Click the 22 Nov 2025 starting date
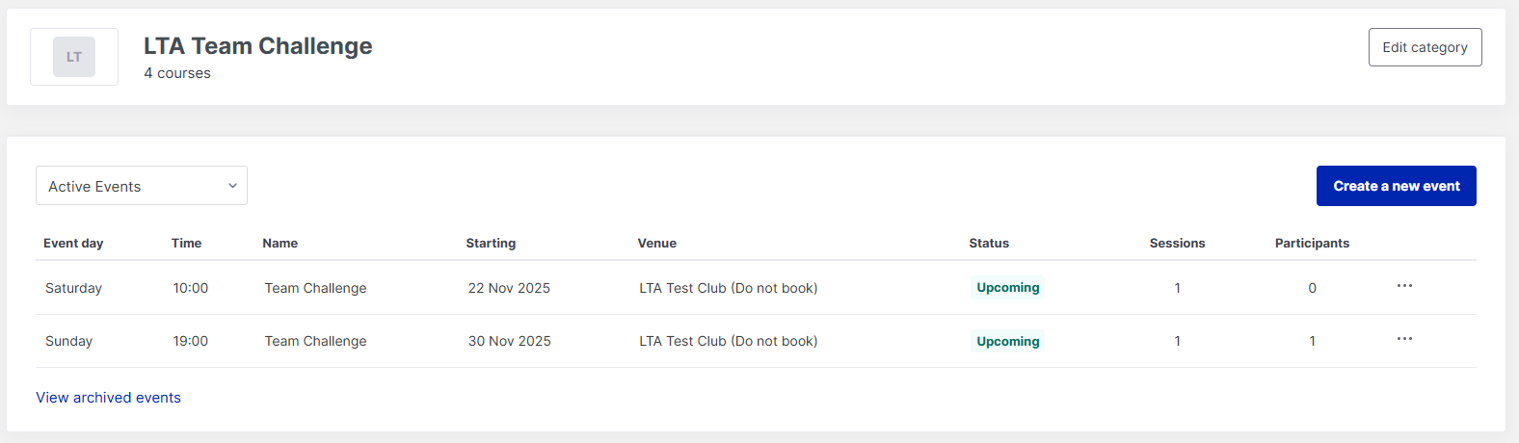 click(x=509, y=288)
